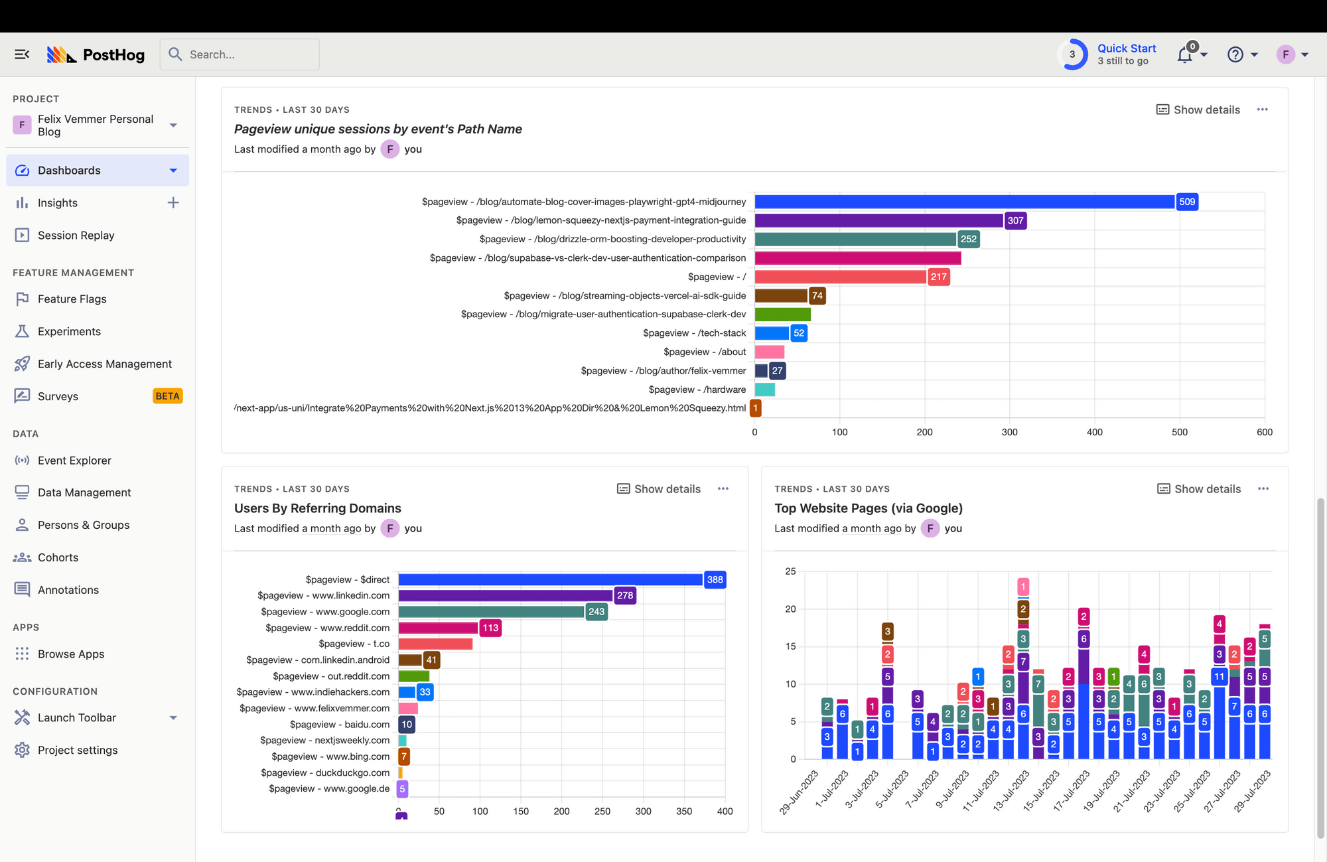
Task: Collapse the sidebar using the hamburger toggle
Action: pyautogui.click(x=22, y=54)
